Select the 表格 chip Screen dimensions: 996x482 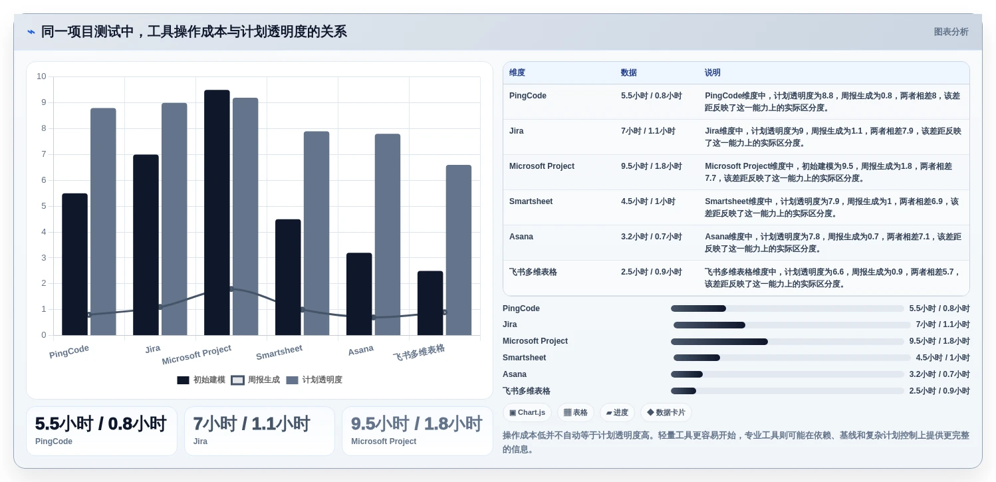576,413
